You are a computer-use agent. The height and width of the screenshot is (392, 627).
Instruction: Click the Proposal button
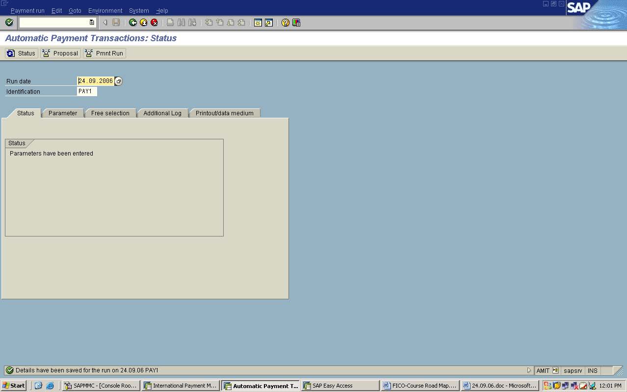point(60,53)
